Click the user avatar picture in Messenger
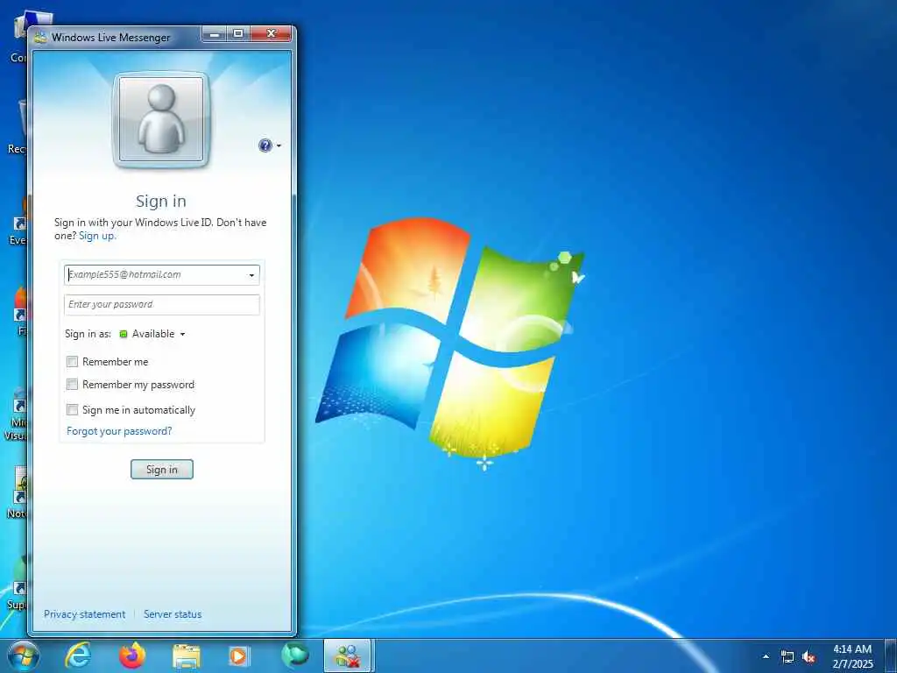Viewport: 897px width, 673px height. point(161,119)
